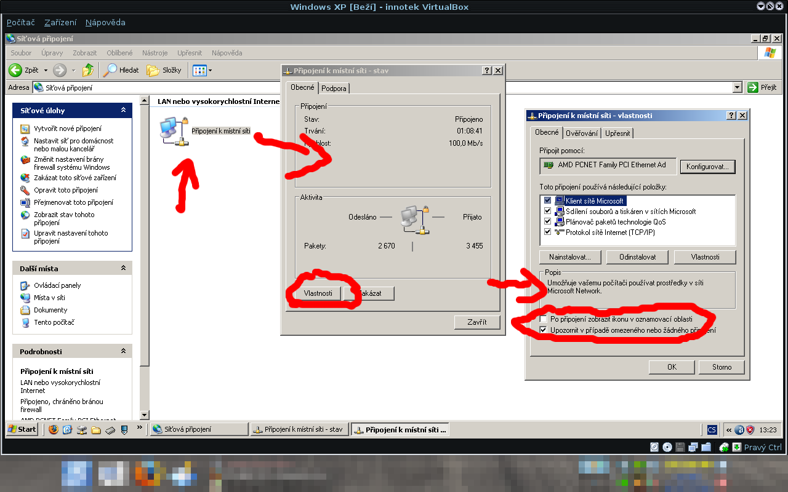This screenshot has height=492, width=788.
Task: Click the help question mark in status dialog
Action: coord(487,71)
